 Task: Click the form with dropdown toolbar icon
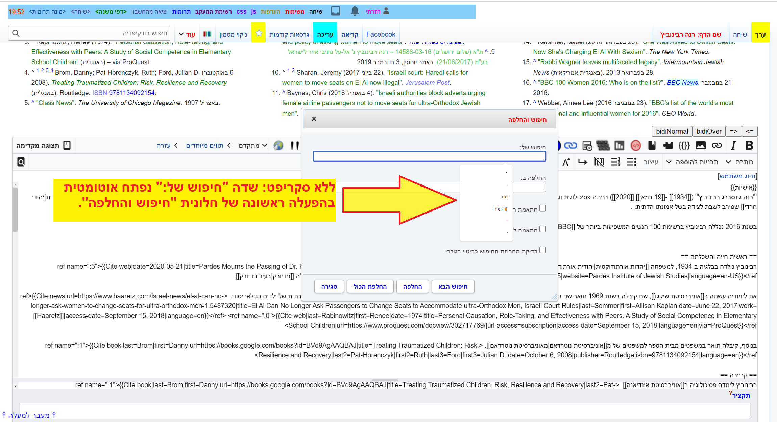[587, 146]
